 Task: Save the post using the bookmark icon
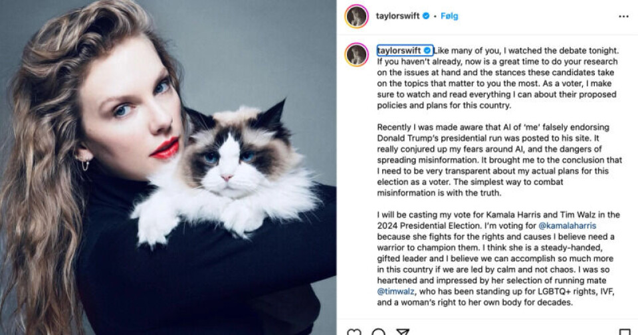625,332
